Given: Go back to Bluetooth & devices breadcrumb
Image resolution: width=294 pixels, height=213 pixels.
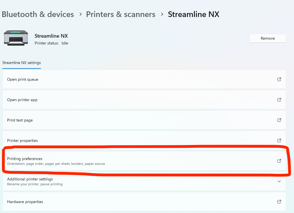Looking at the screenshot, I should tap(38, 14).
